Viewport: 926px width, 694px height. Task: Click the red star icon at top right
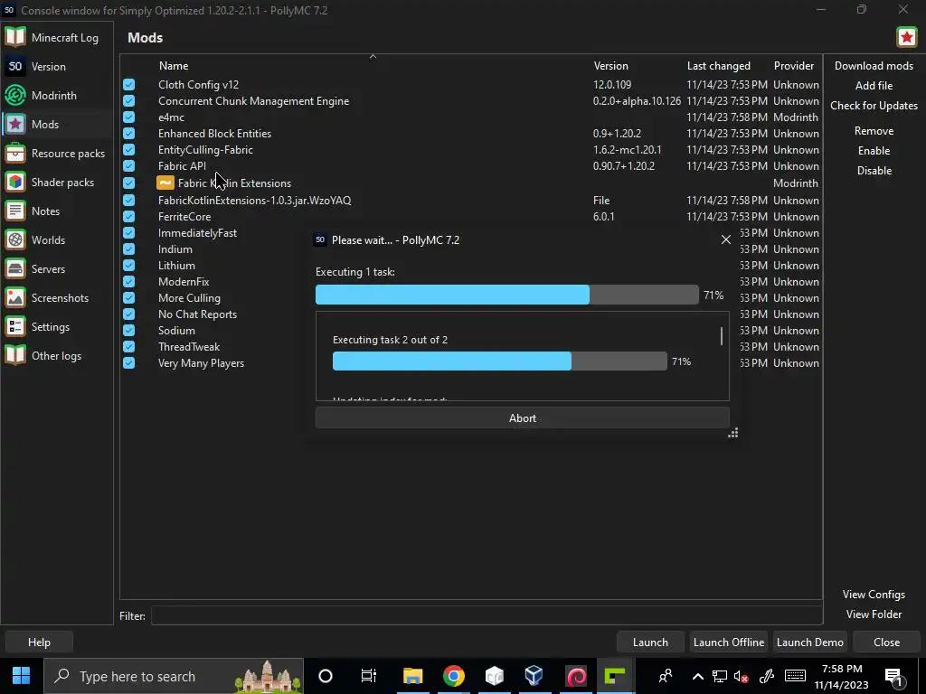(x=906, y=37)
